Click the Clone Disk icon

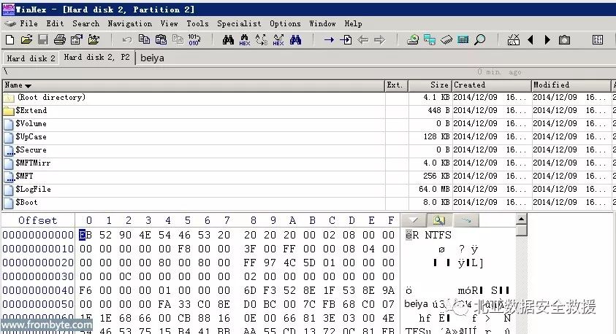430,39
